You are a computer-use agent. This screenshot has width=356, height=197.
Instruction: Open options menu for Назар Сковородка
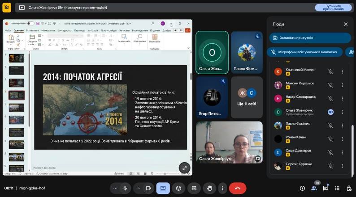tap(342, 99)
